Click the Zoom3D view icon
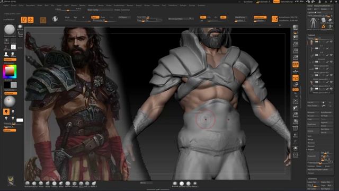339x191 pixels. (296, 115)
